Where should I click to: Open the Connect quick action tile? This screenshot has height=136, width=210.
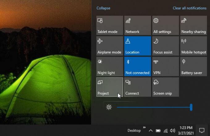(x=137, y=87)
